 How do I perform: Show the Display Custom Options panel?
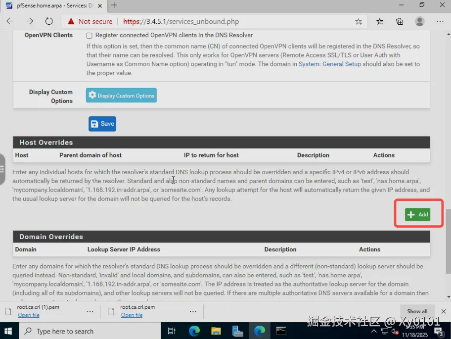click(x=121, y=95)
